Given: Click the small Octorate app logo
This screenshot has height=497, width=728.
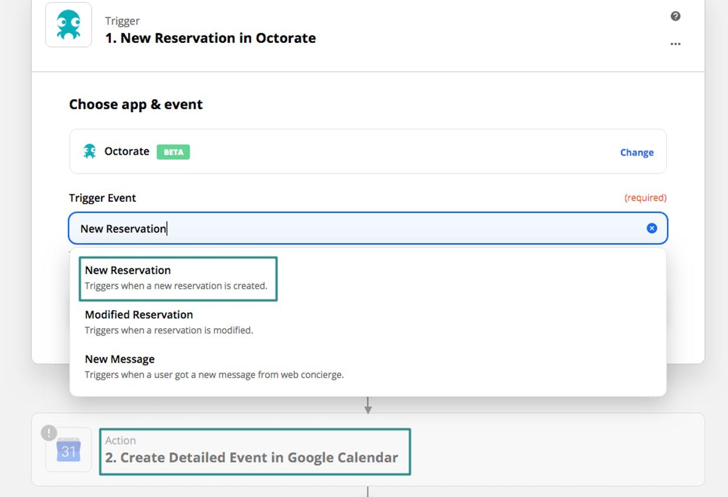Looking at the screenshot, I should click(89, 151).
